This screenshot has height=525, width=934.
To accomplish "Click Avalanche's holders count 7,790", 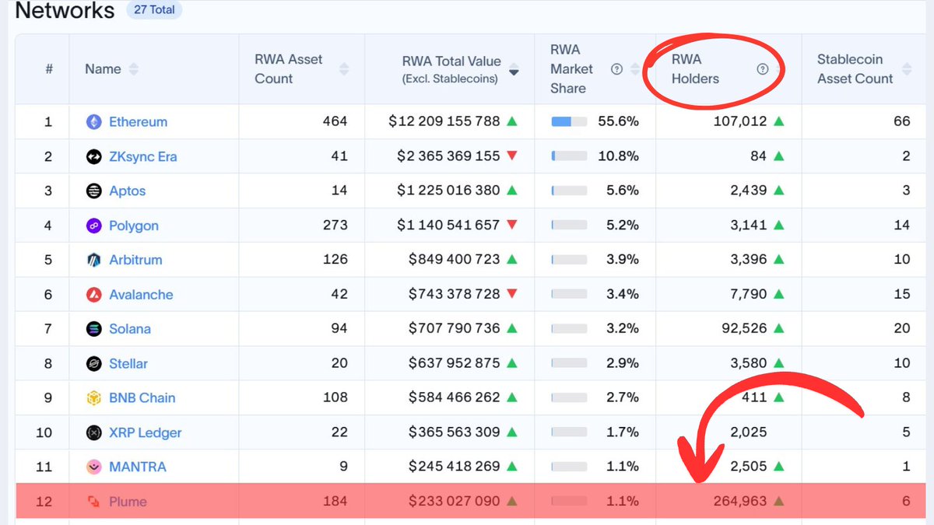I will (749, 295).
